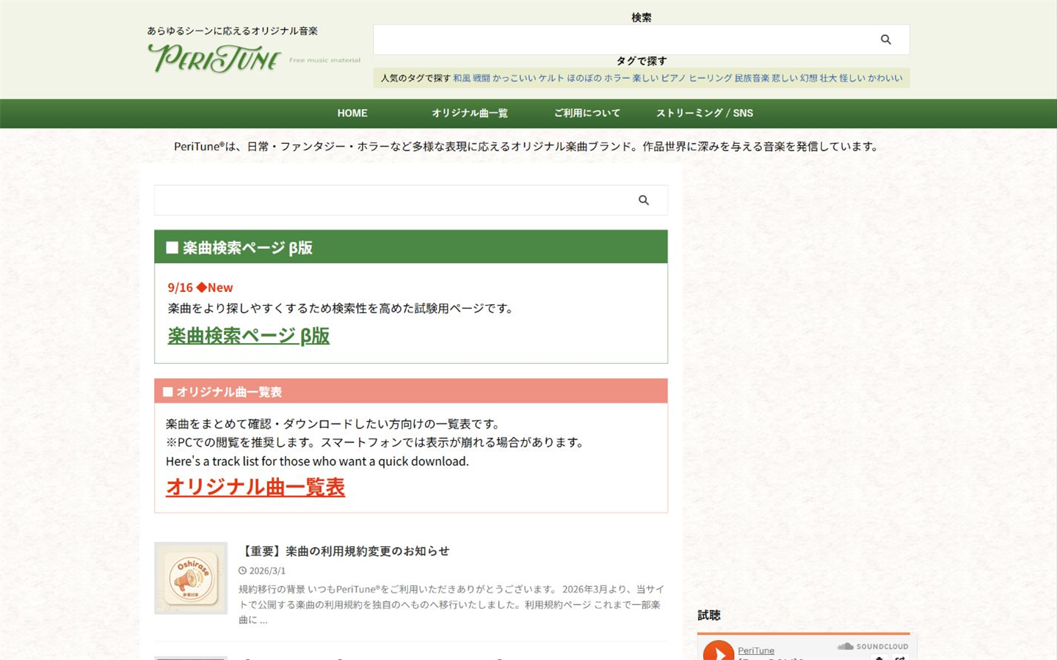Select the かっこいい tag

click(x=515, y=78)
